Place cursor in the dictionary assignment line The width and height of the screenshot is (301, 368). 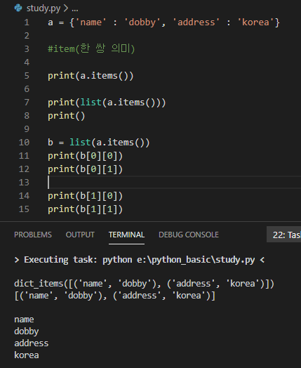pyautogui.click(x=163, y=22)
